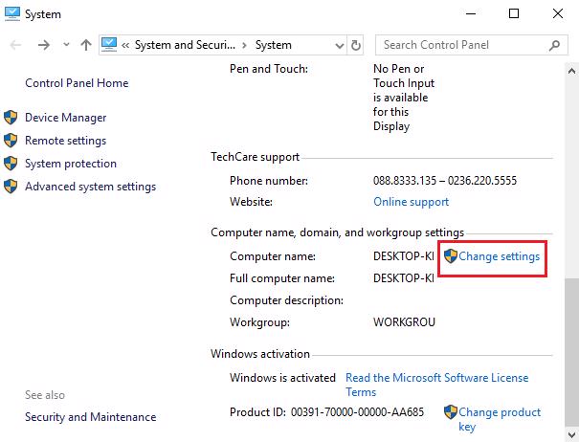Open Advanced system settings link
Screen dimensions: 579x442
(x=90, y=187)
